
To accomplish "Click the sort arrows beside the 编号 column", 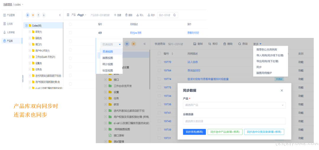I will pyautogui.click(x=172, y=54).
